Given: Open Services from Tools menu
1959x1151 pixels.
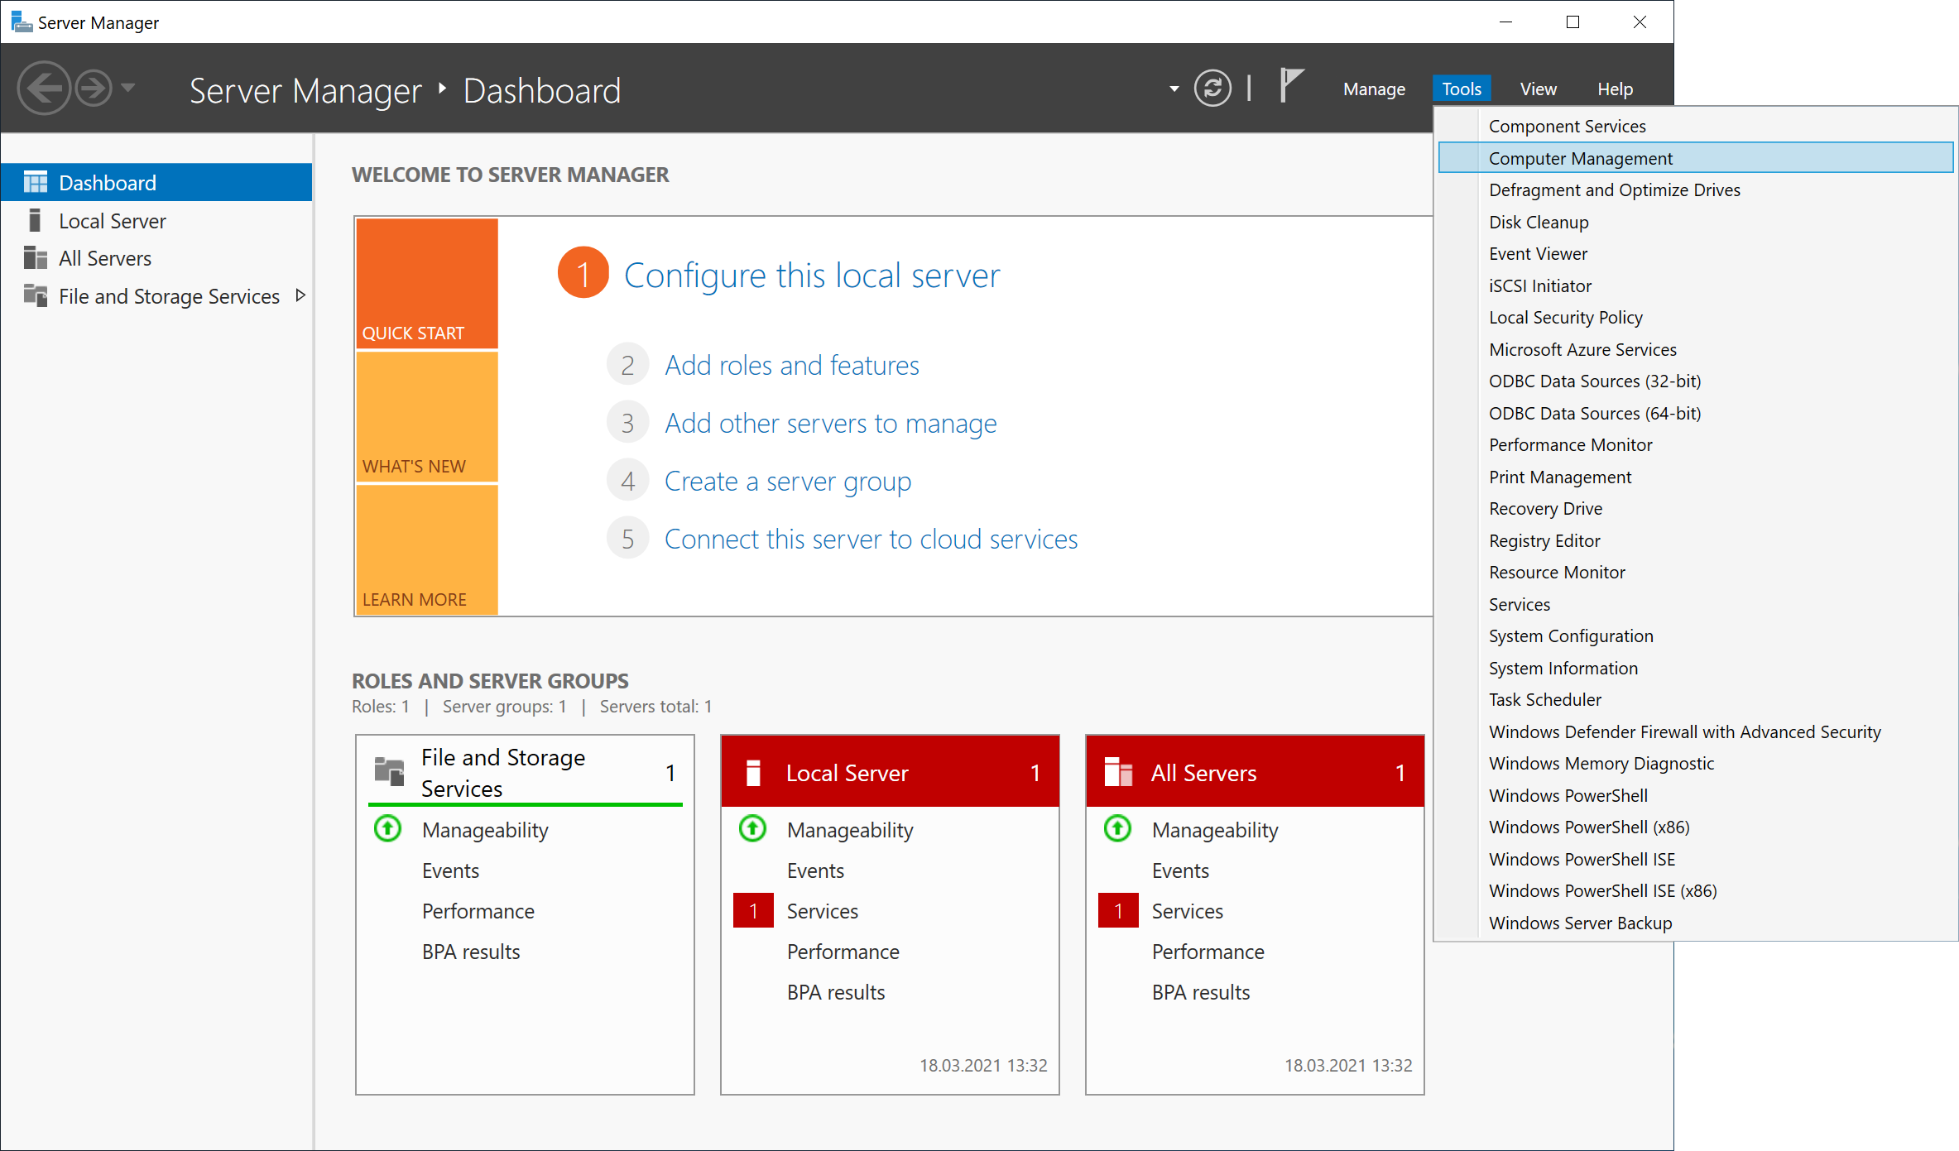Looking at the screenshot, I should pyautogui.click(x=1696, y=604).
